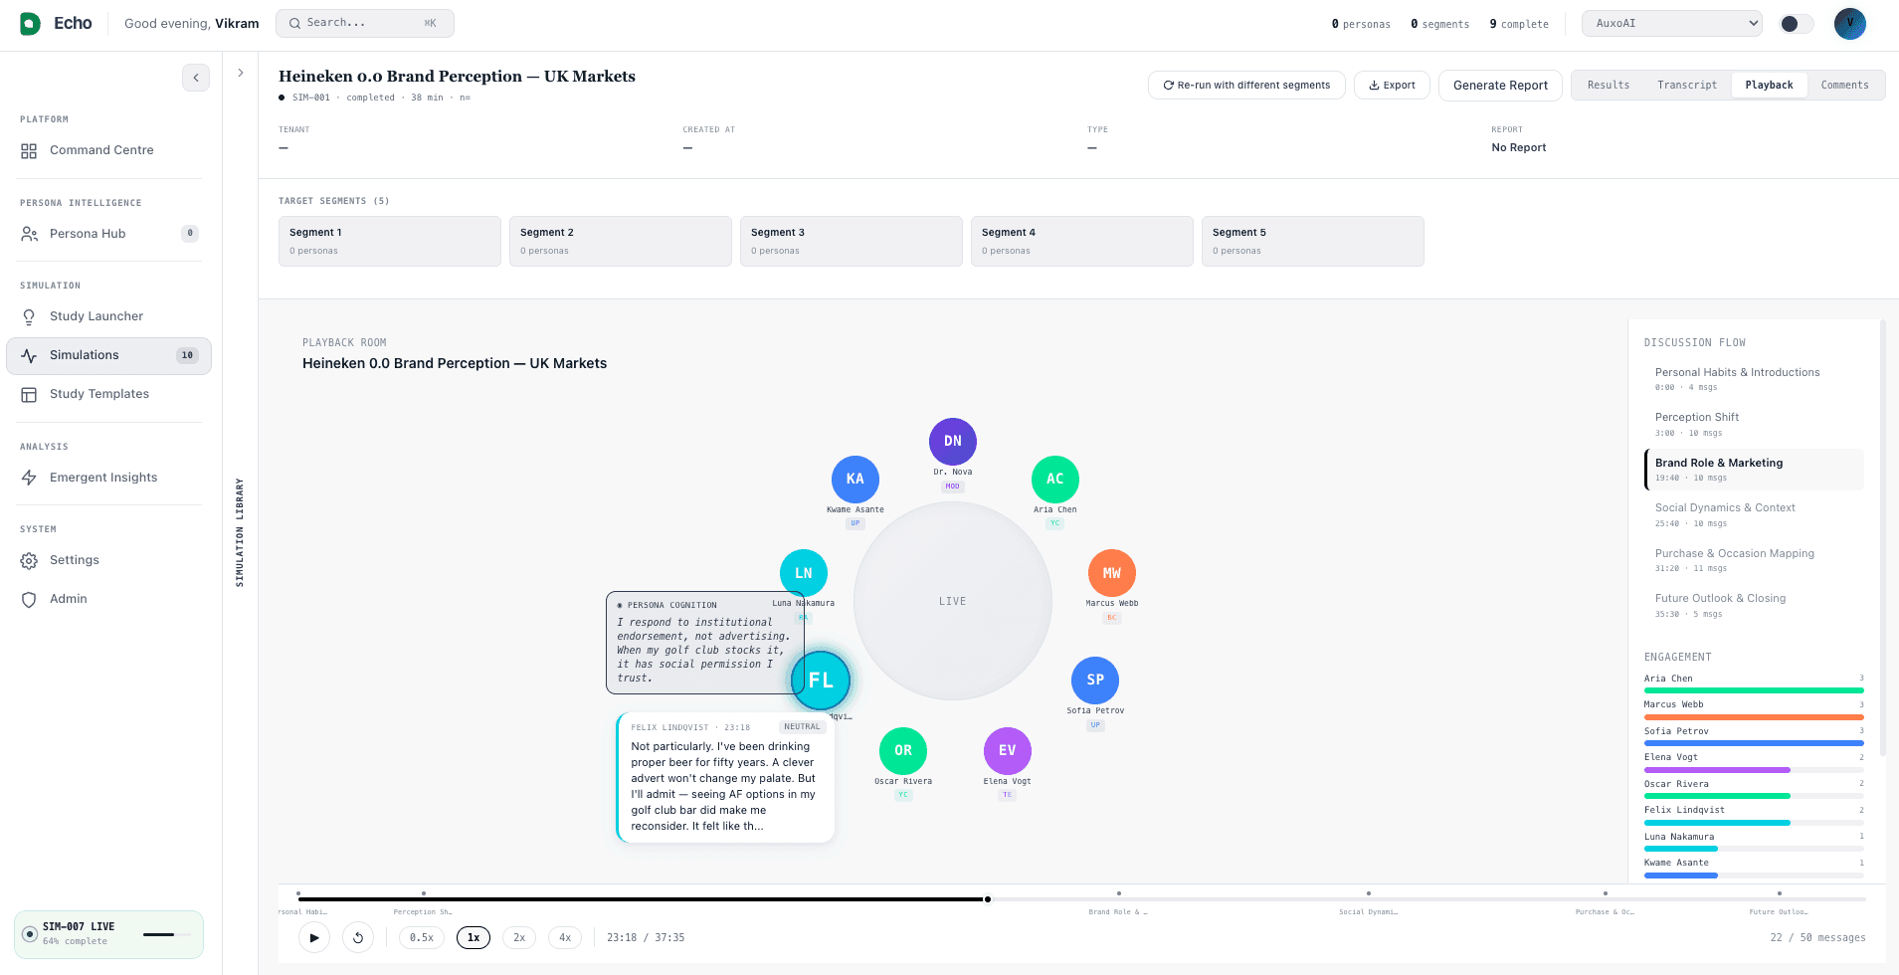Open Persona Hub page

coord(108,234)
